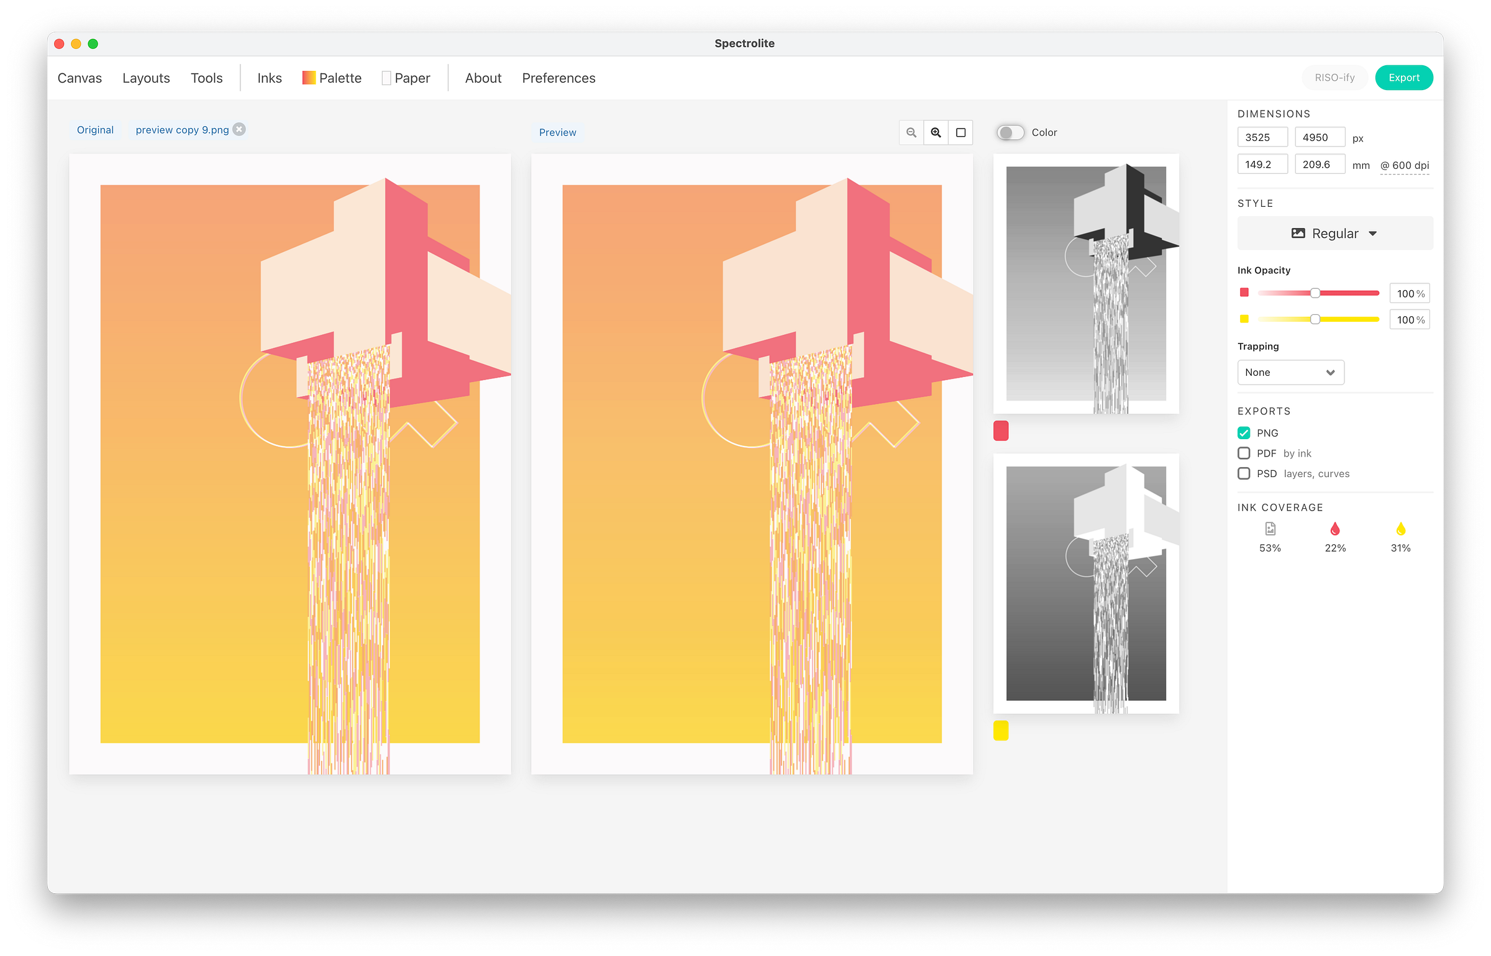1491x956 pixels.
Task: Click the red ink drop coverage icon
Action: 1335,529
